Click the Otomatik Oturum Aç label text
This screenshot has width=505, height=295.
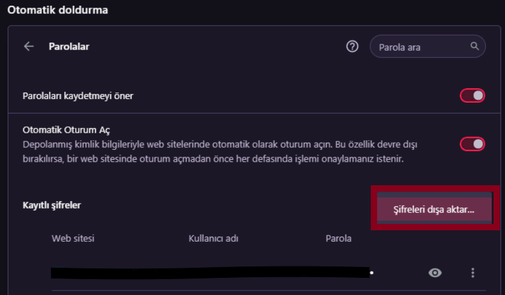click(x=66, y=129)
